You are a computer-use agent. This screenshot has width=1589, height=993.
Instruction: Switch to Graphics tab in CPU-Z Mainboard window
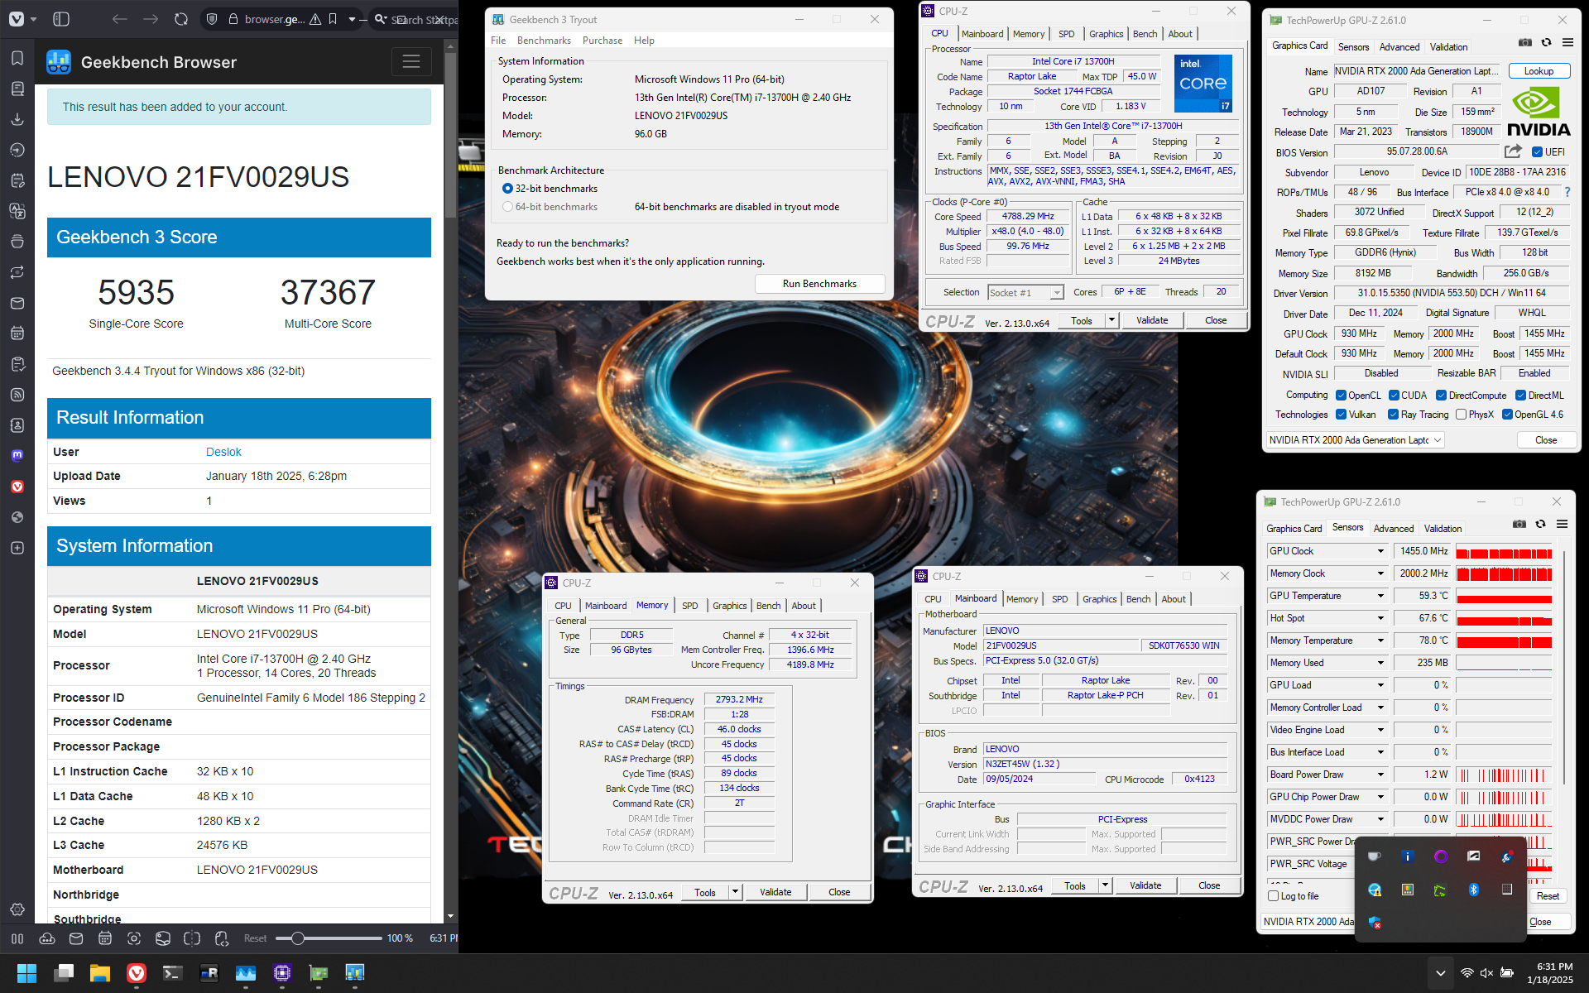tap(1099, 599)
